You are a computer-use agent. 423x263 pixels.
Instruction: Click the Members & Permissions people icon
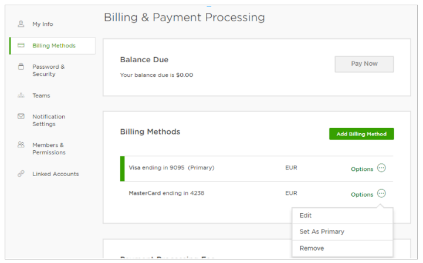pyautogui.click(x=21, y=145)
